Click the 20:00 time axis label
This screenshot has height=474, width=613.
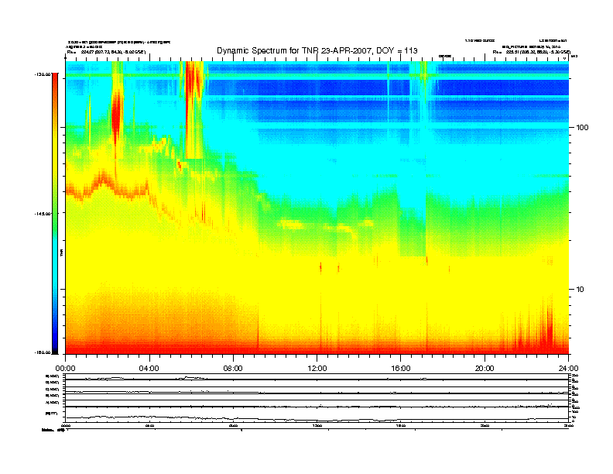click(x=485, y=369)
